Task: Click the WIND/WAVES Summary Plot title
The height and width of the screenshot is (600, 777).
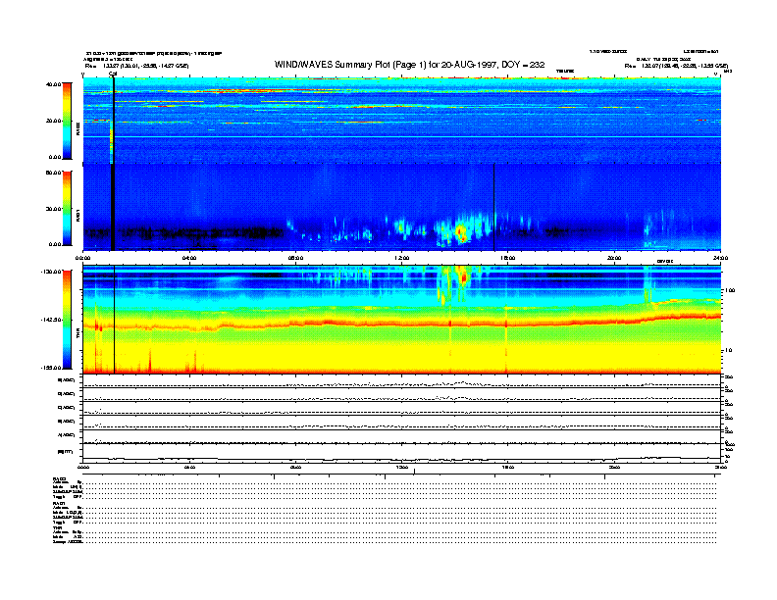Action: pyautogui.click(x=409, y=65)
